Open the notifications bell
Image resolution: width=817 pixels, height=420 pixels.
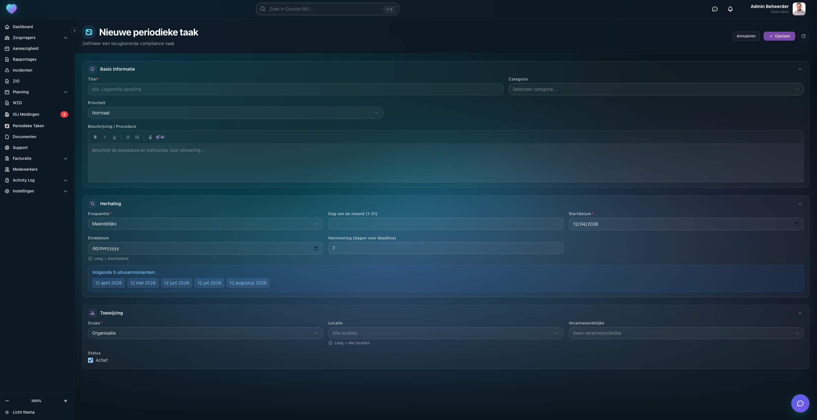730,9
